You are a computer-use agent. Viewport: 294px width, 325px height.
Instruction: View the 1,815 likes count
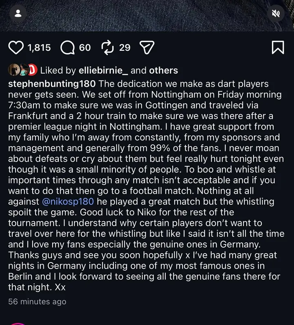pos(39,48)
